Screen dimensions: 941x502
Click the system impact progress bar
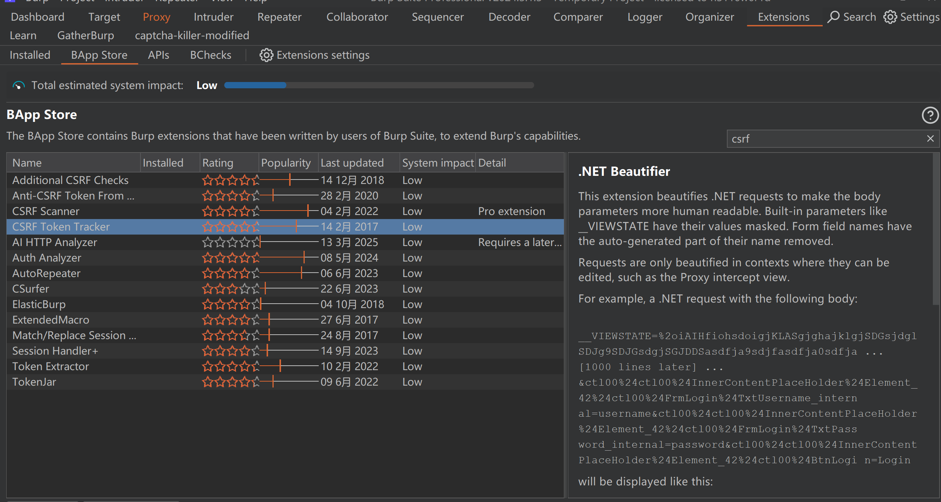tap(379, 85)
